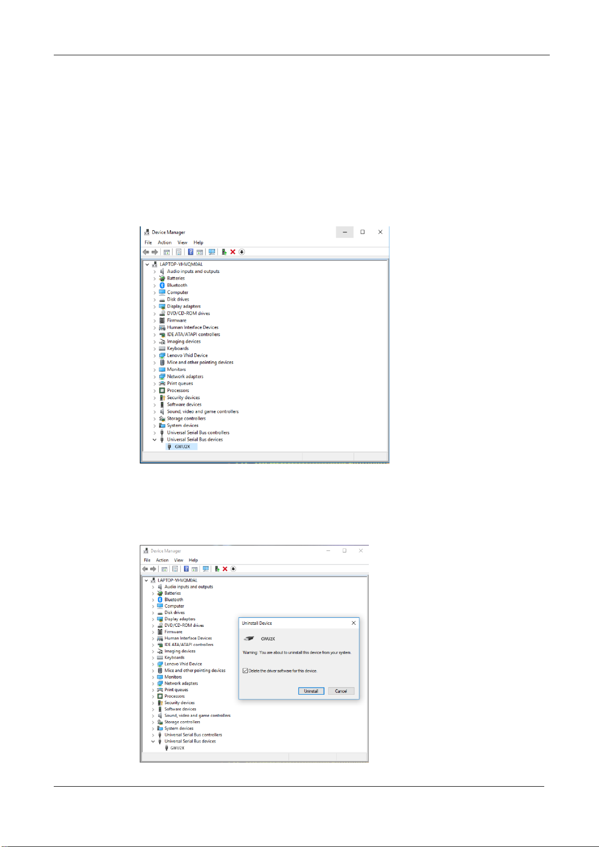599x847 pixels.
Task: Select Firmware in upper Device Manager
Action: [x=177, y=320]
